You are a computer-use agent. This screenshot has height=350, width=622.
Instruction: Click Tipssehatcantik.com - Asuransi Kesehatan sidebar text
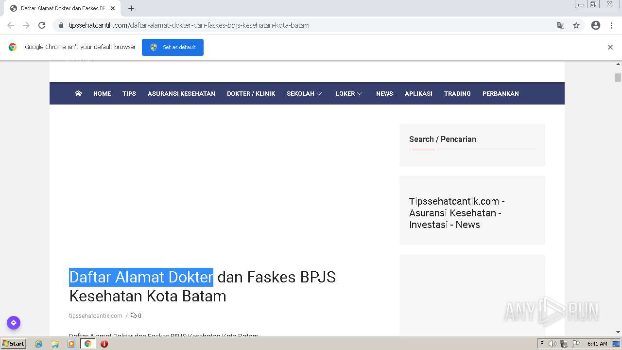(457, 213)
